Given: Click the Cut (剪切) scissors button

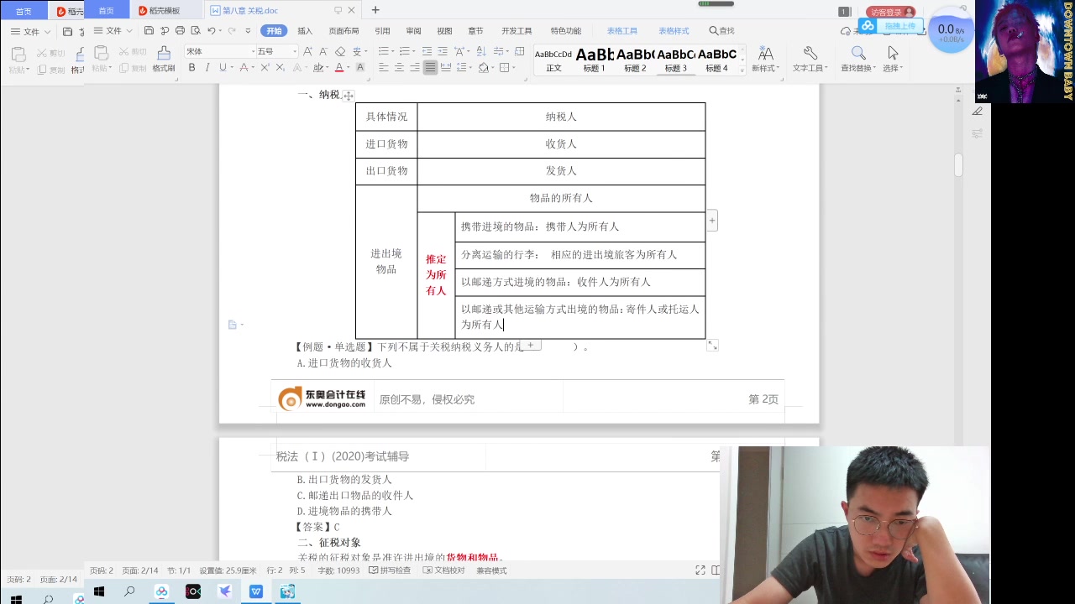Looking at the screenshot, I should coord(133,52).
